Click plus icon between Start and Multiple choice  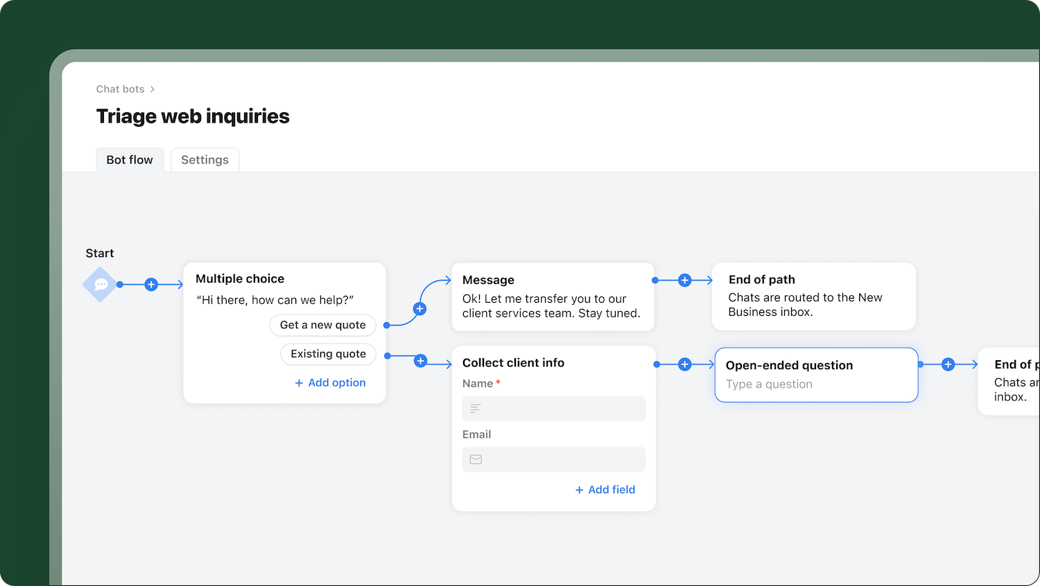click(151, 285)
